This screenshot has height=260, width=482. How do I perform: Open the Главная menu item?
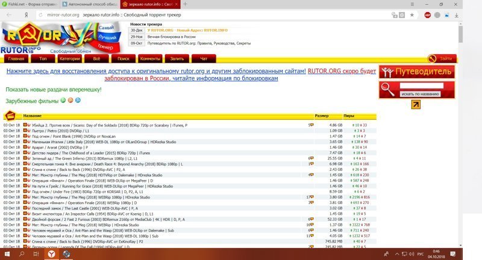point(16,58)
